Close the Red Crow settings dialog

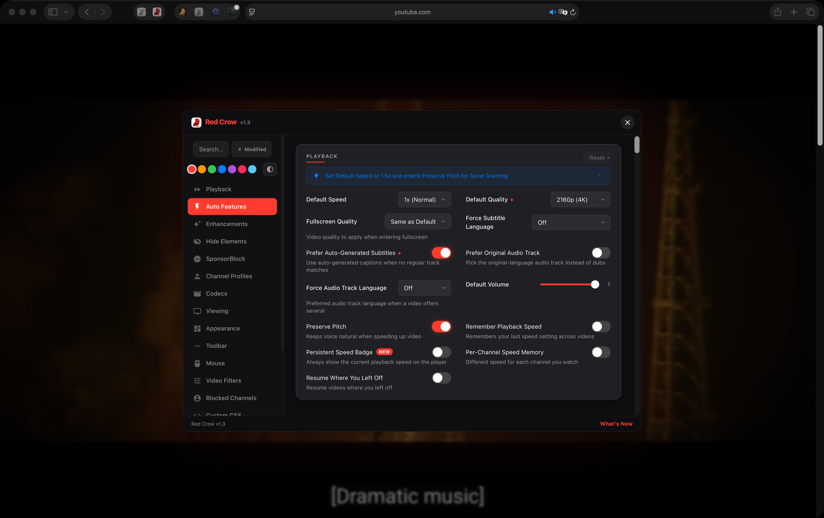(x=627, y=122)
